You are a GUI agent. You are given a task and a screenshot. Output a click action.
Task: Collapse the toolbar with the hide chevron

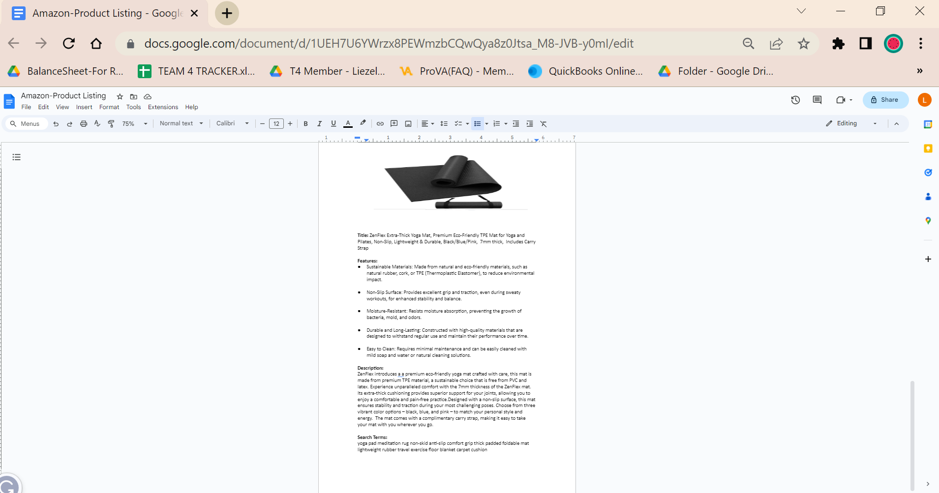(x=897, y=123)
